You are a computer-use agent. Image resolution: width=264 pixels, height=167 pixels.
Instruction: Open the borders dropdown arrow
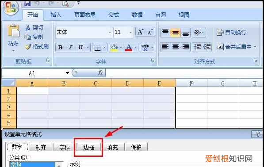(x=104, y=48)
